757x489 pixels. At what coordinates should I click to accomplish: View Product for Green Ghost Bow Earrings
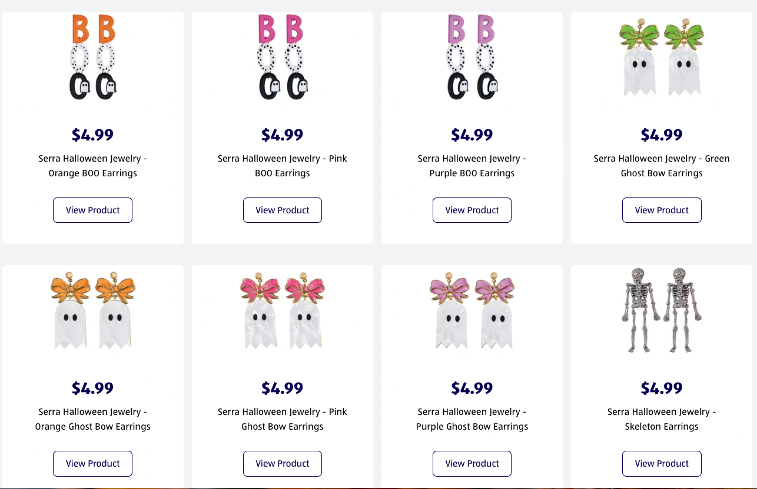click(x=662, y=210)
